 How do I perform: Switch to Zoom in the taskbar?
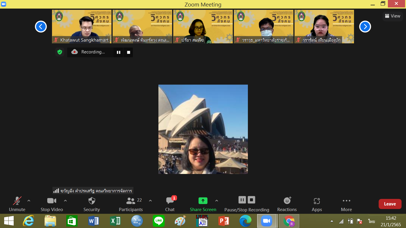pos(267,221)
